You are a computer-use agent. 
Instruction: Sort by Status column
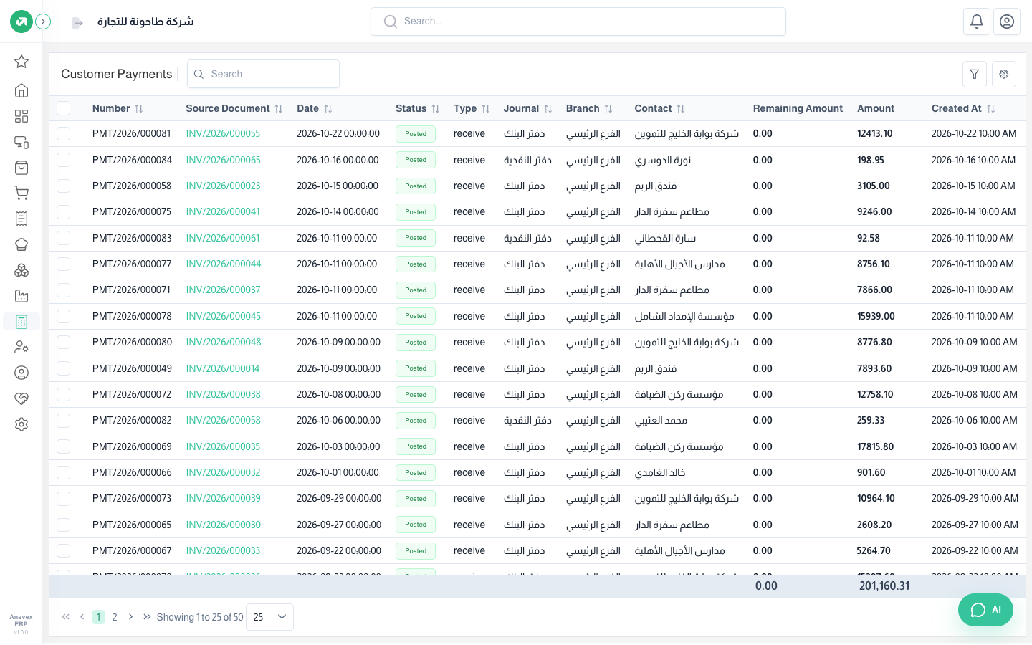pyautogui.click(x=436, y=109)
